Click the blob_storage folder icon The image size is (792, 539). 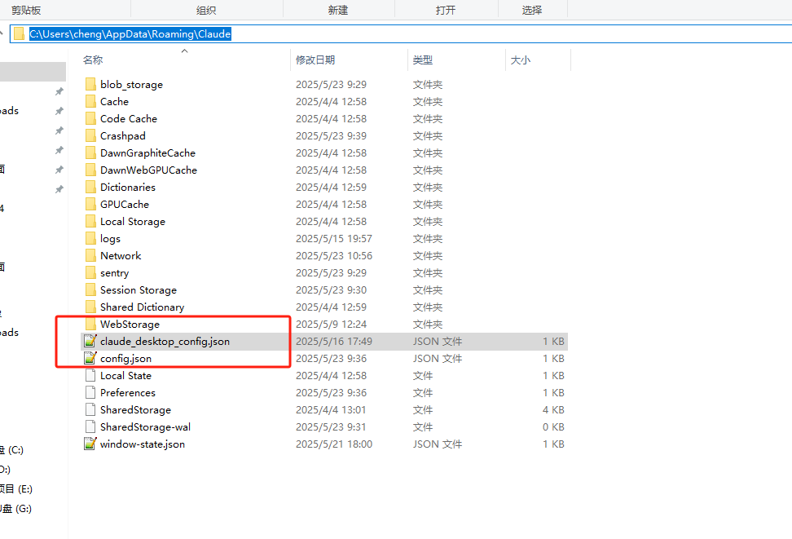pos(90,85)
